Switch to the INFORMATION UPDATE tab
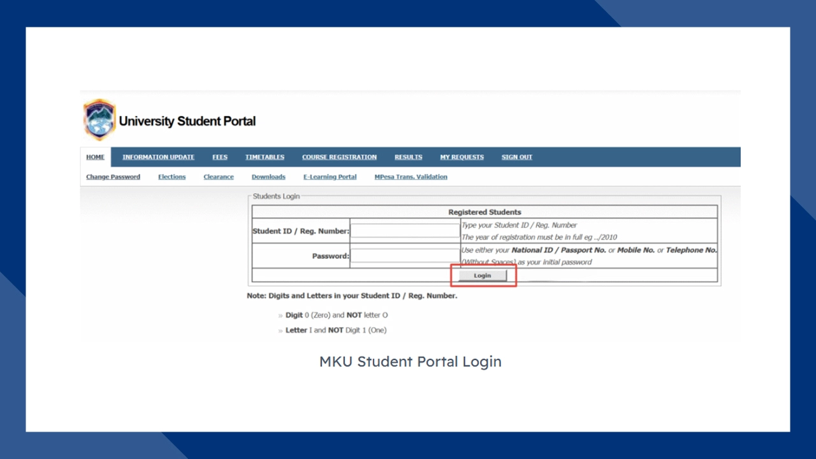Screen dimensions: 816x459 pyautogui.click(x=158, y=157)
